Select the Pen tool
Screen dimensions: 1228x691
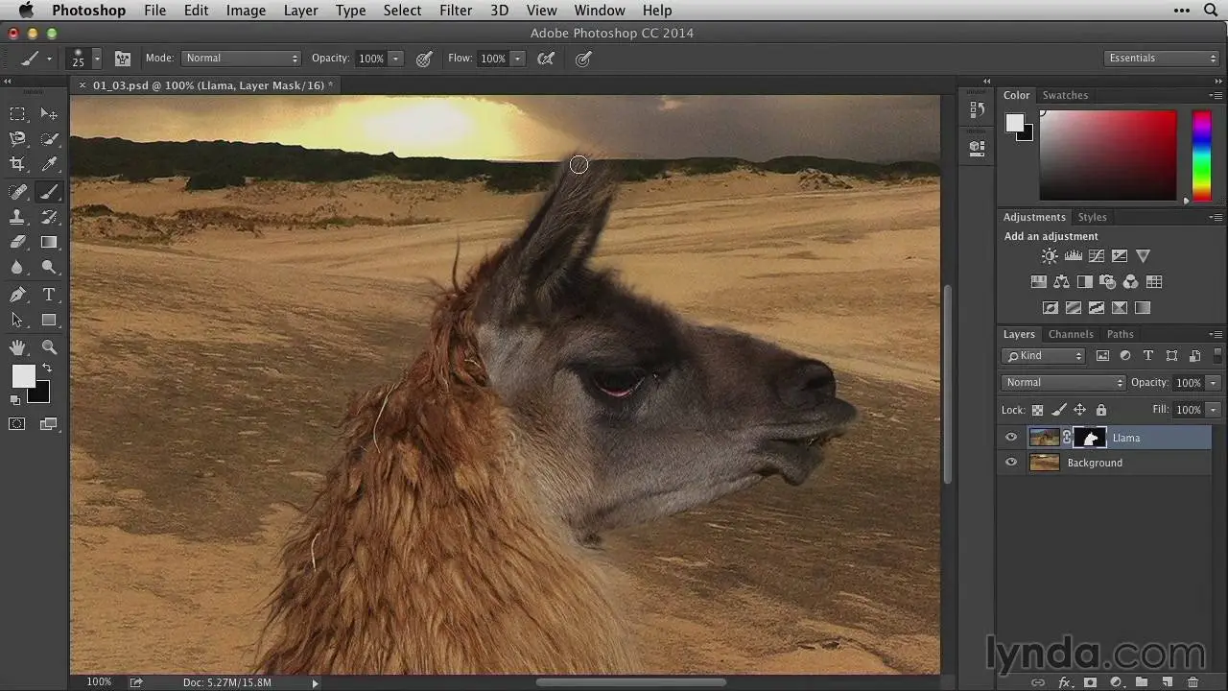click(17, 295)
